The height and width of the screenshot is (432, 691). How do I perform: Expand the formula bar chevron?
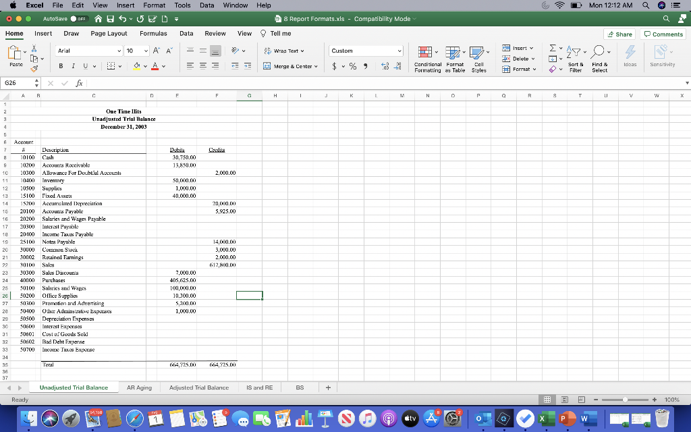pyautogui.click(x=686, y=83)
